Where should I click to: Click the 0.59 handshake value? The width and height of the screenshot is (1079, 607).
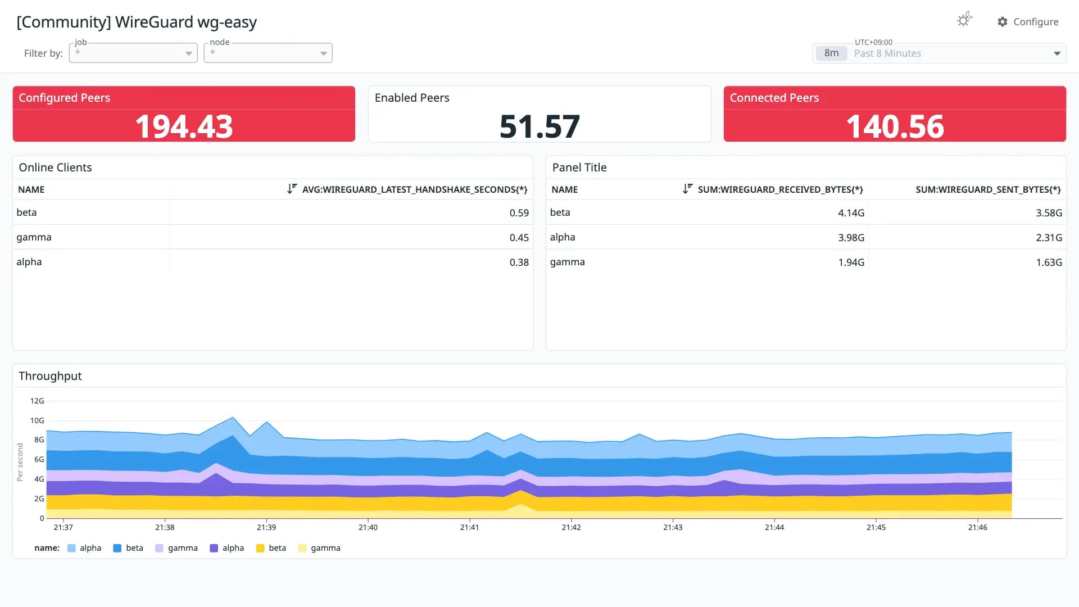click(x=519, y=213)
